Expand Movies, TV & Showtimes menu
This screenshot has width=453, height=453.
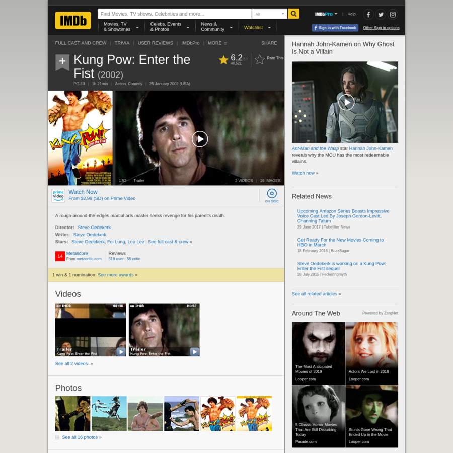tap(121, 27)
